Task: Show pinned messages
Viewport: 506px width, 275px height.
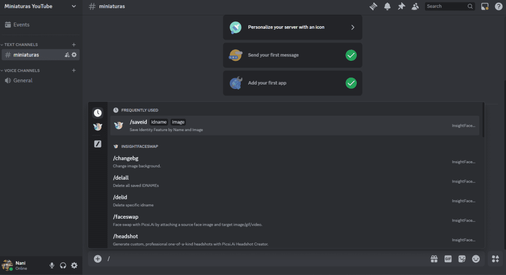Action: (x=401, y=6)
